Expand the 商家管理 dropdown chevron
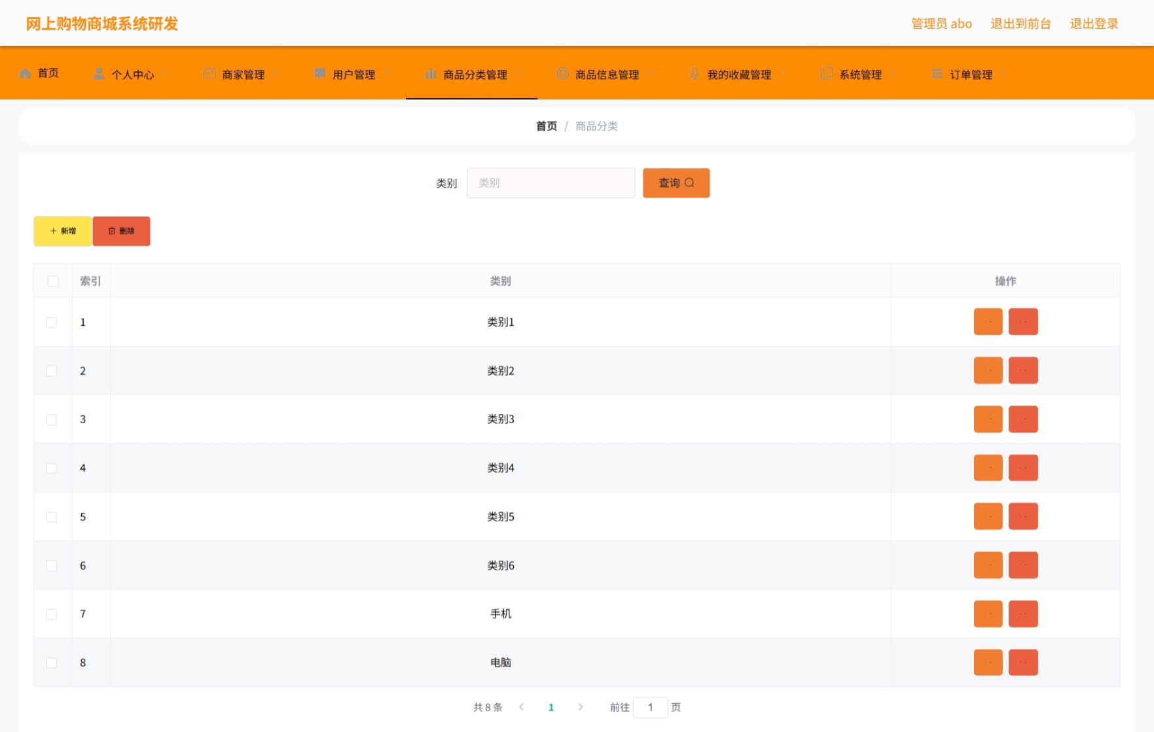1154x732 pixels. tap(276, 74)
